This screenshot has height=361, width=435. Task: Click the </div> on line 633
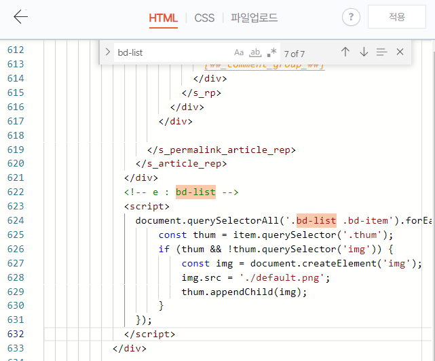point(130,348)
